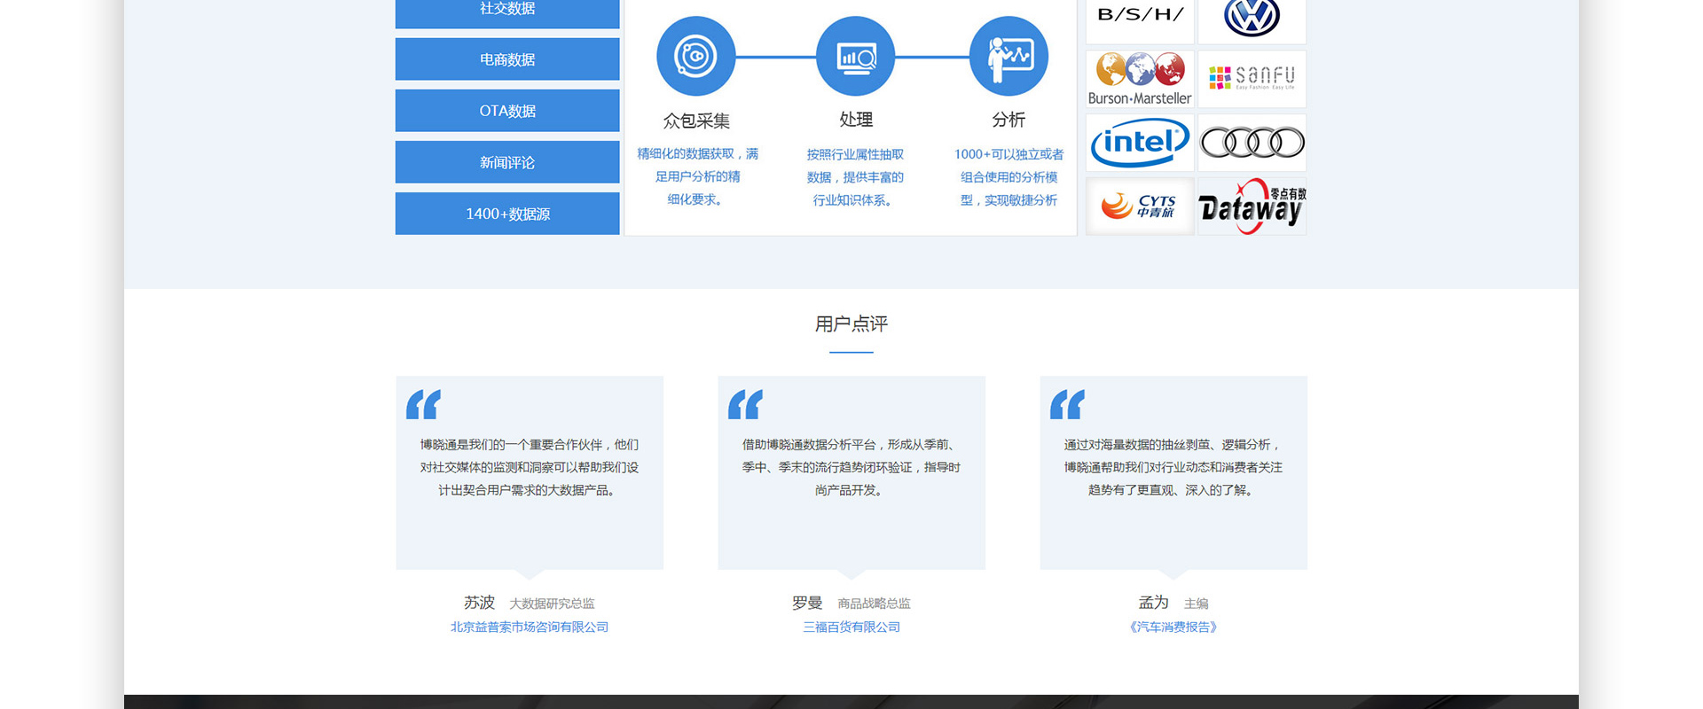This screenshot has height=709, width=1703.
Task: Click the B/S/H/ logo
Action: 1140,16
